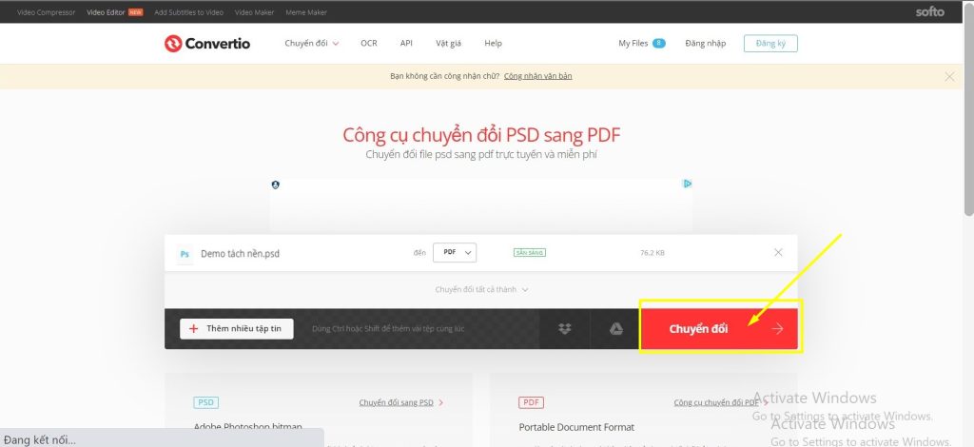Click the My Files count badge
The image size is (974, 447).
click(x=658, y=44)
